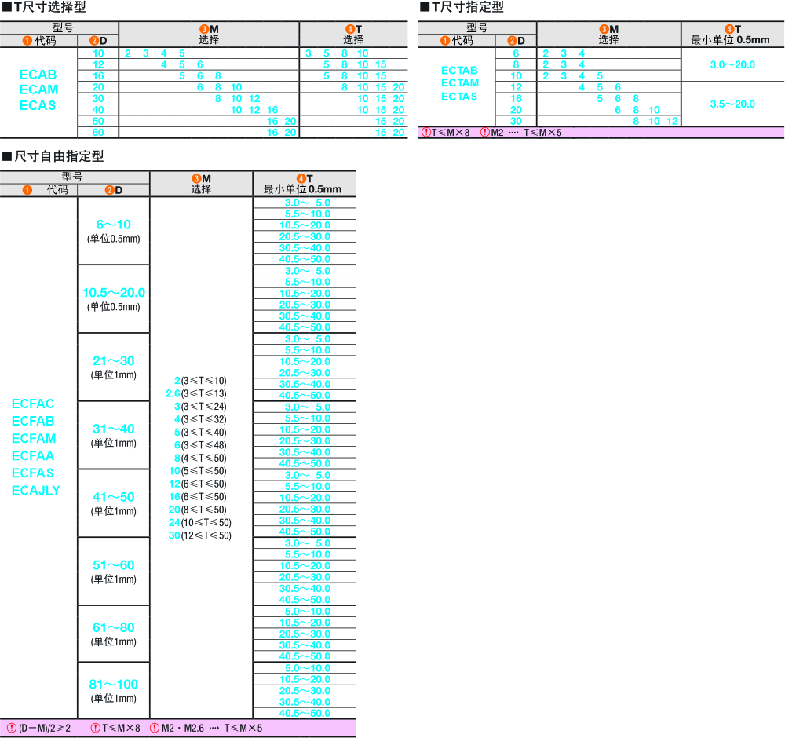Select the ECAB model code
Screen dimensions: 785x738
coord(38,75)
